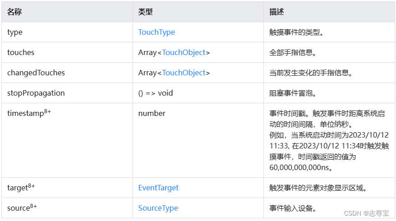
Task: Click the text '60,000,000,000ns。'
Action: click(301, 167)
